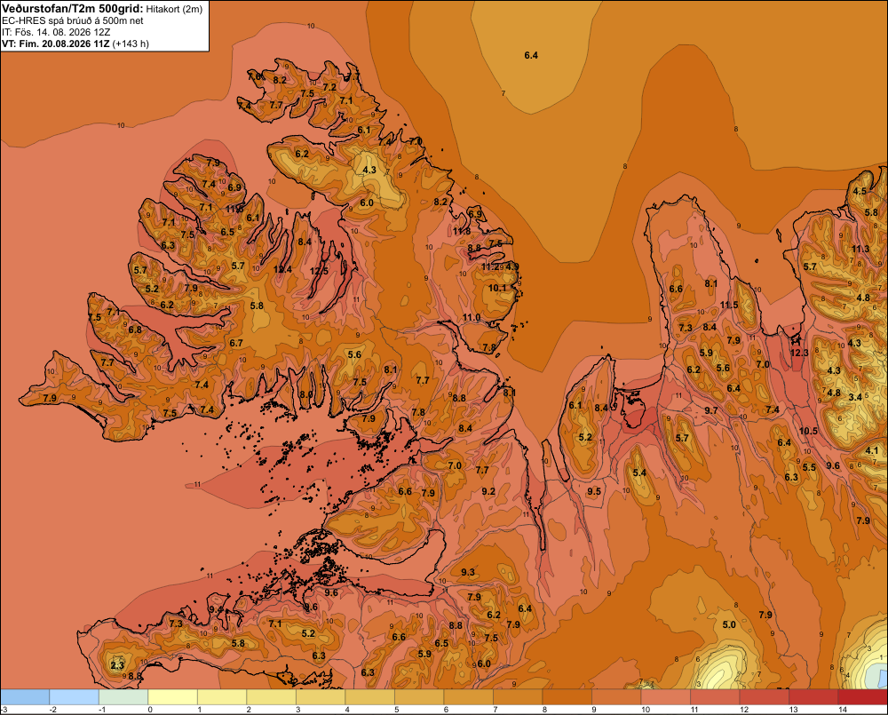Select the 9.3 temperature value in the south
The height and width of the screenshot is (715, 888).
point(468,572)
